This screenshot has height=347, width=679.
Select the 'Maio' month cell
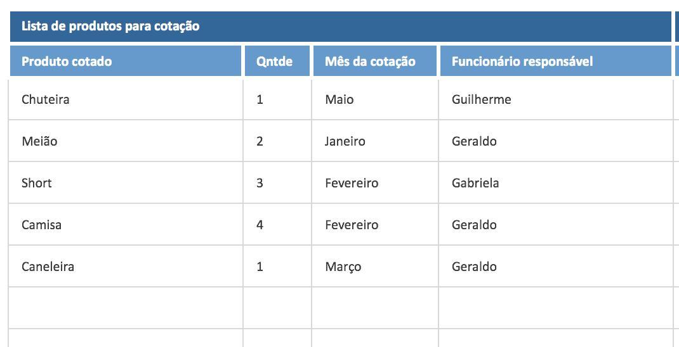click(x=374, y=99)
